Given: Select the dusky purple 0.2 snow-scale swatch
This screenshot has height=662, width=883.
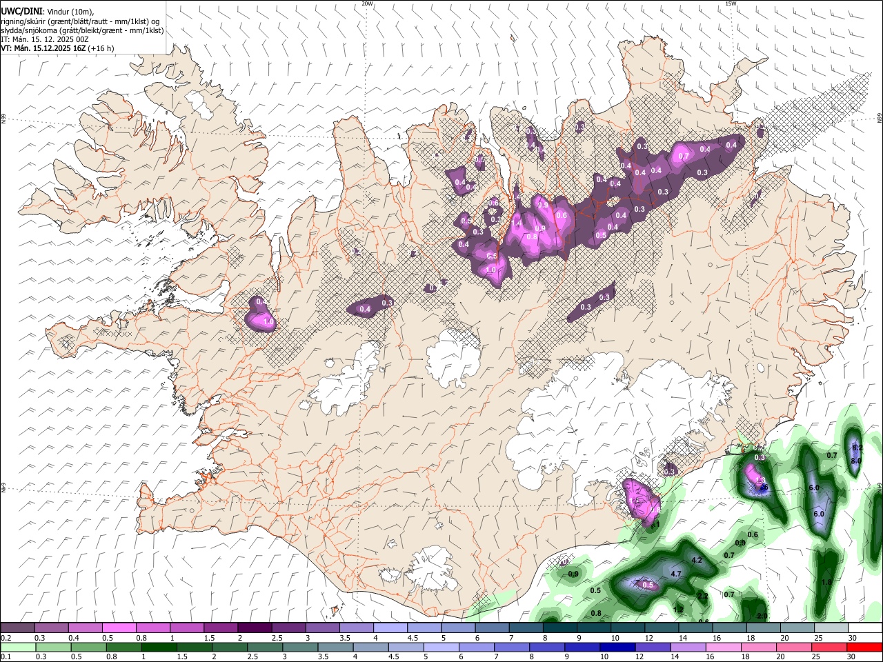Looking at the screenshot, I should tap(17, 628).
